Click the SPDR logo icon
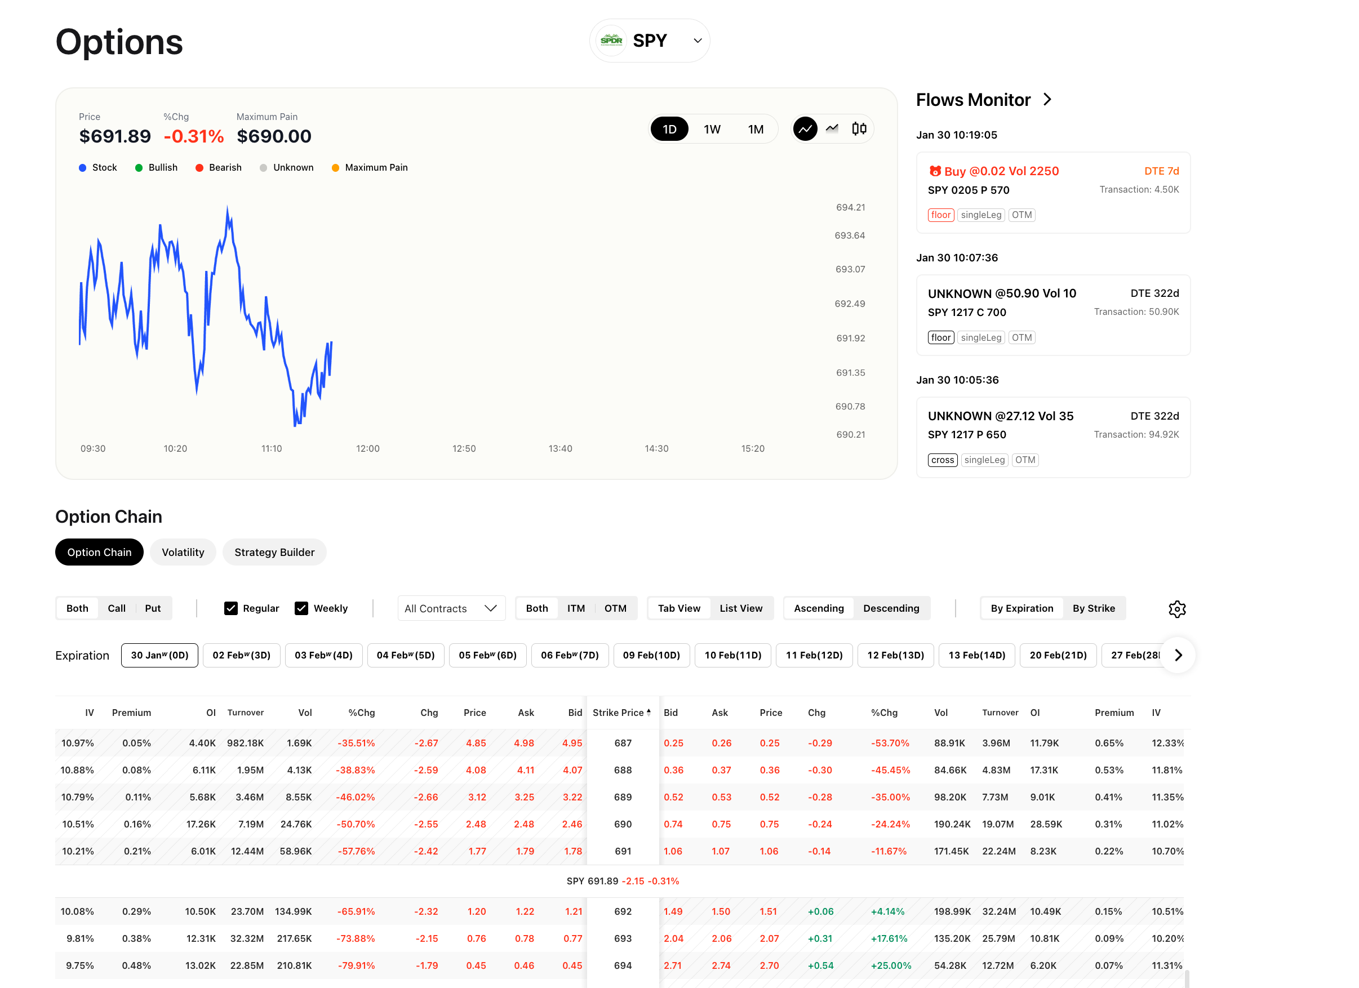 pos(611,41)
